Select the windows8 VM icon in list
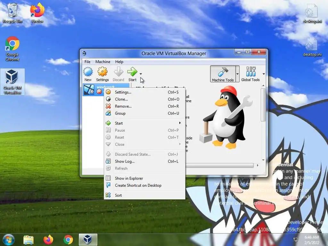 [x=89, y=90]
